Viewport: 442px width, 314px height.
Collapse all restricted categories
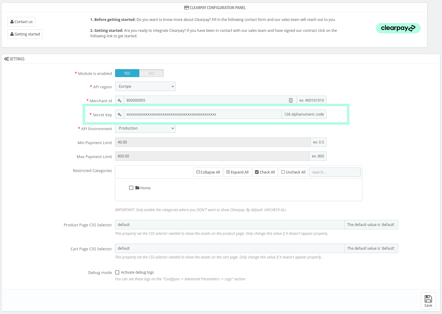208,172
